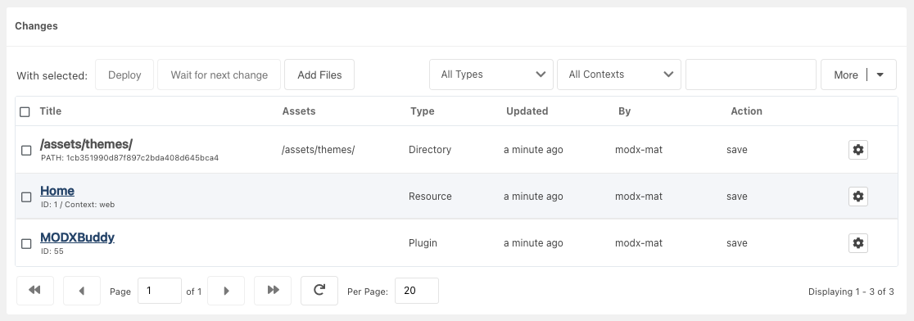Open the More button dropdown arrow
The height and width of the screenshot is (321, 914).
pyautogui.click(x=880, y=75)
